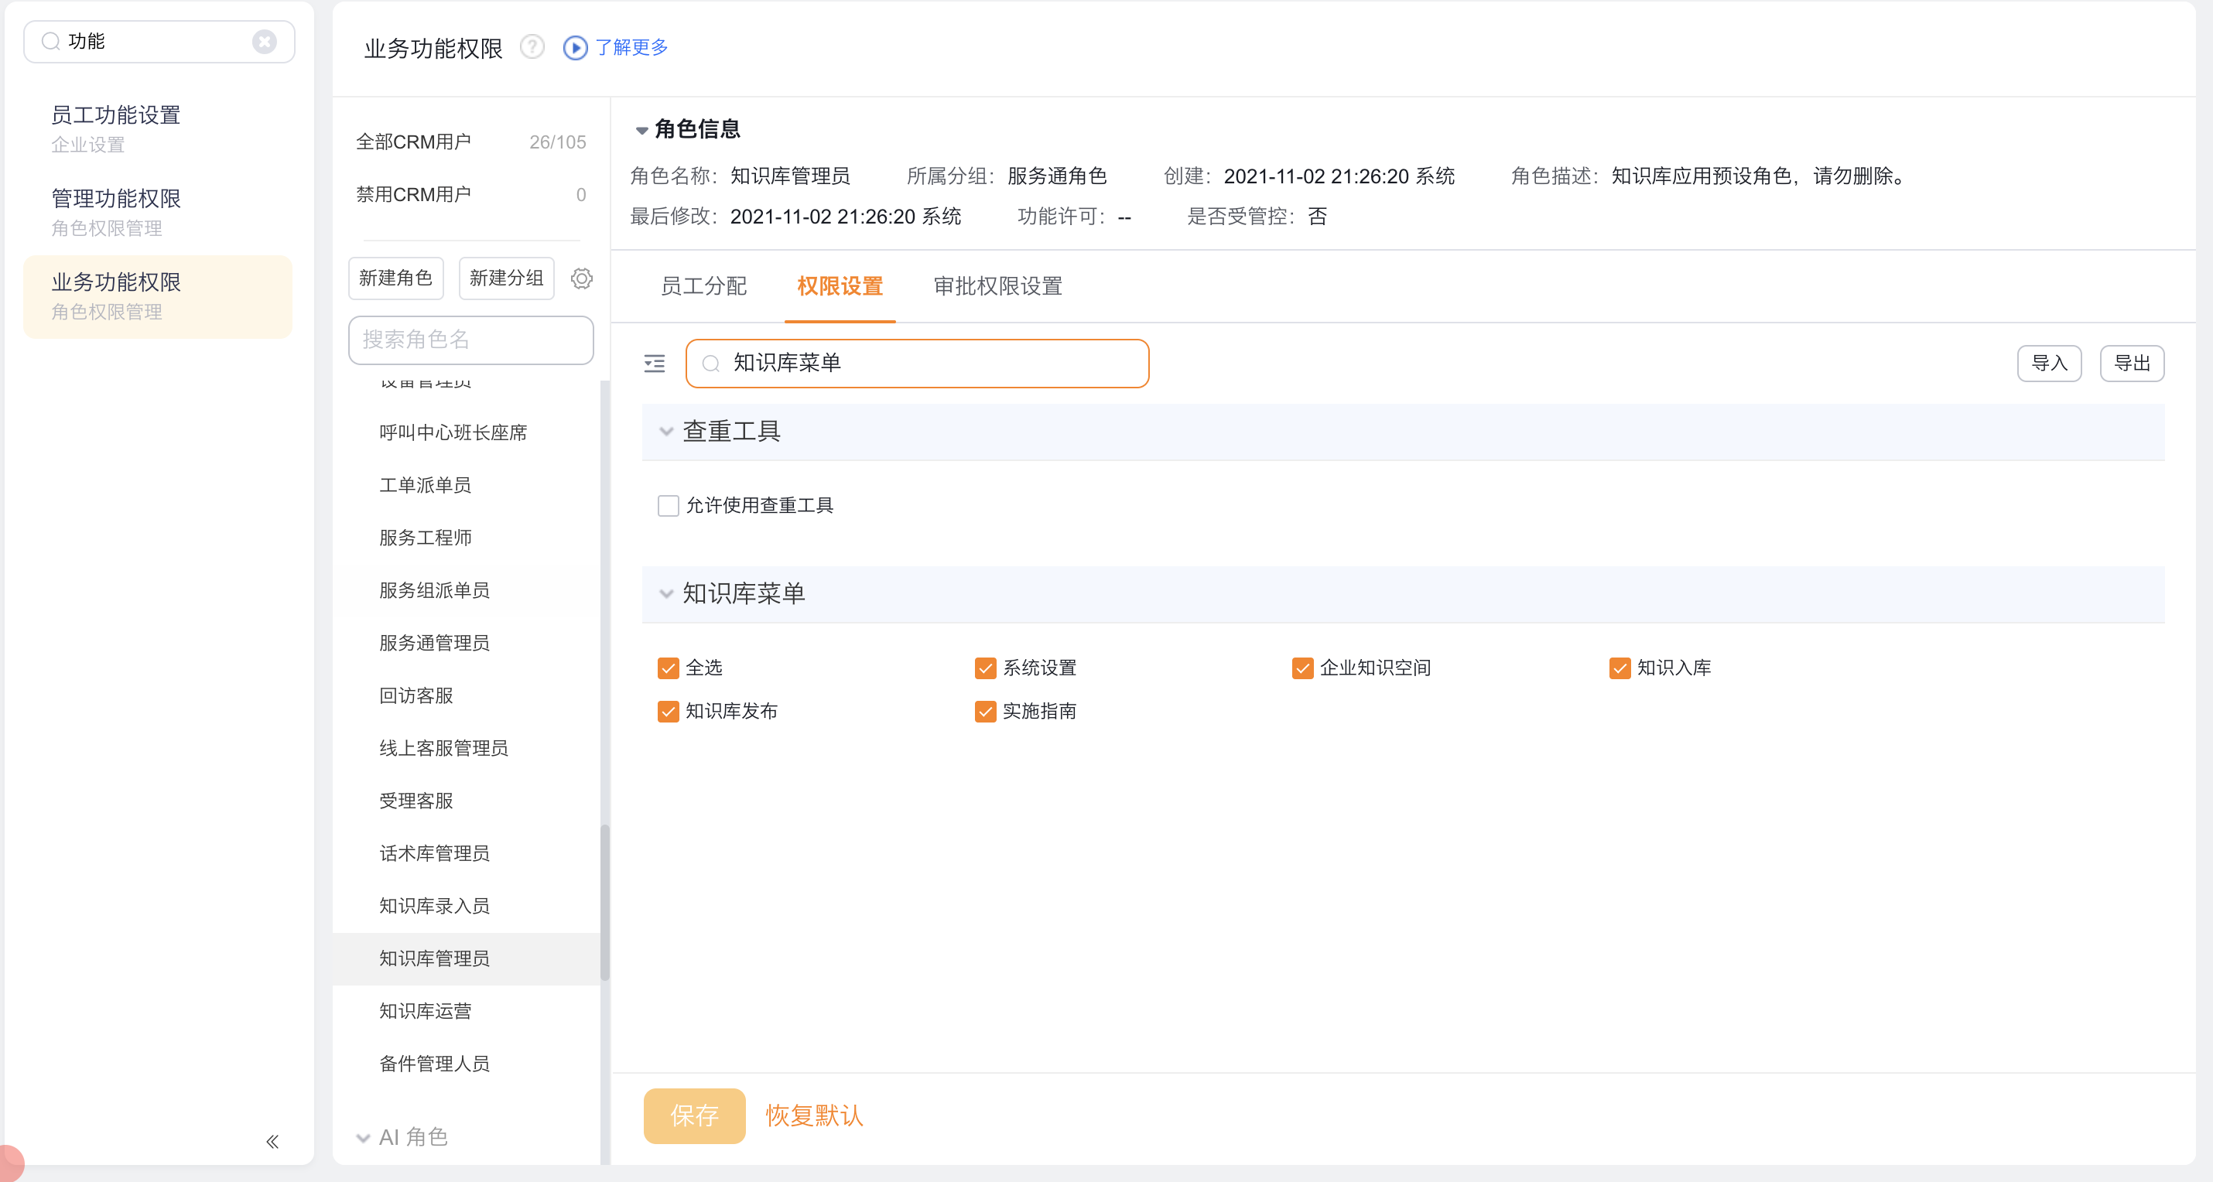Click the 保存 button

(x=693, y=1115)
